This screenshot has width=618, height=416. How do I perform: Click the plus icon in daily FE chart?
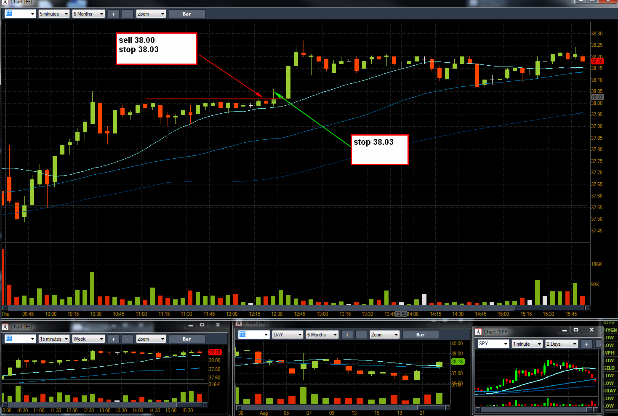(347, 335)
